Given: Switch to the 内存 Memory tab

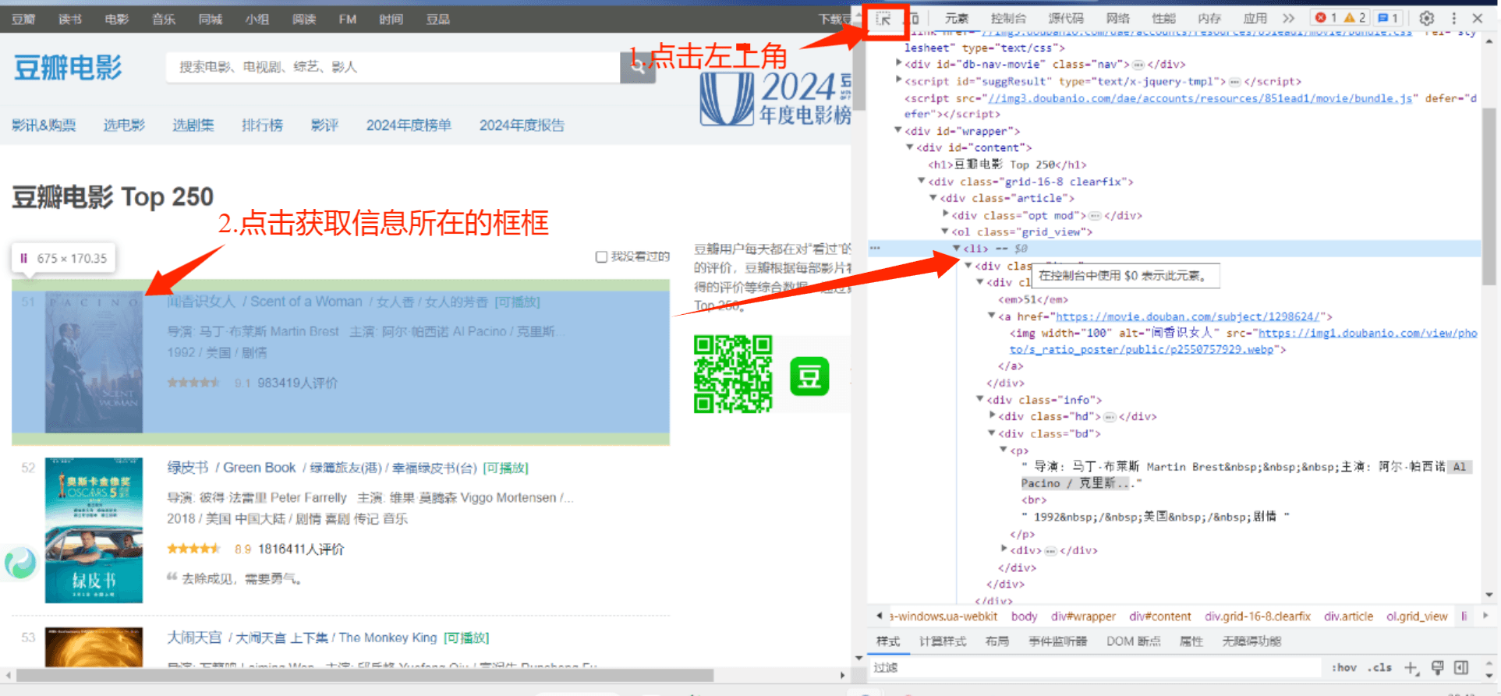Looking at the screenshot, I should pos(1209,19).
